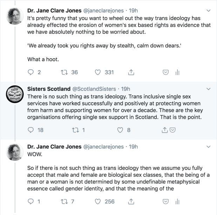Retweet the 'What a hoot' tweet
This screenshot has width=217, height=215.
[x=66, y=72]
